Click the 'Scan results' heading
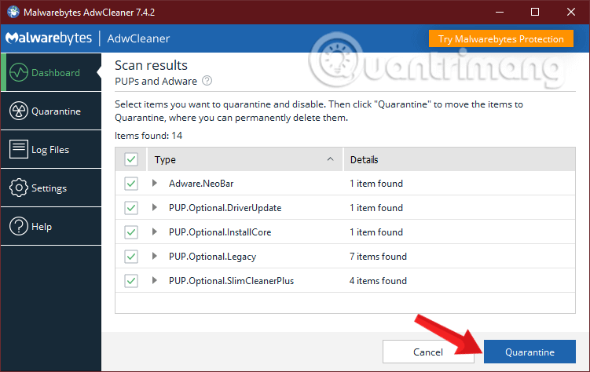This screenshot has height=372, width=590. [x=151, y=65]
